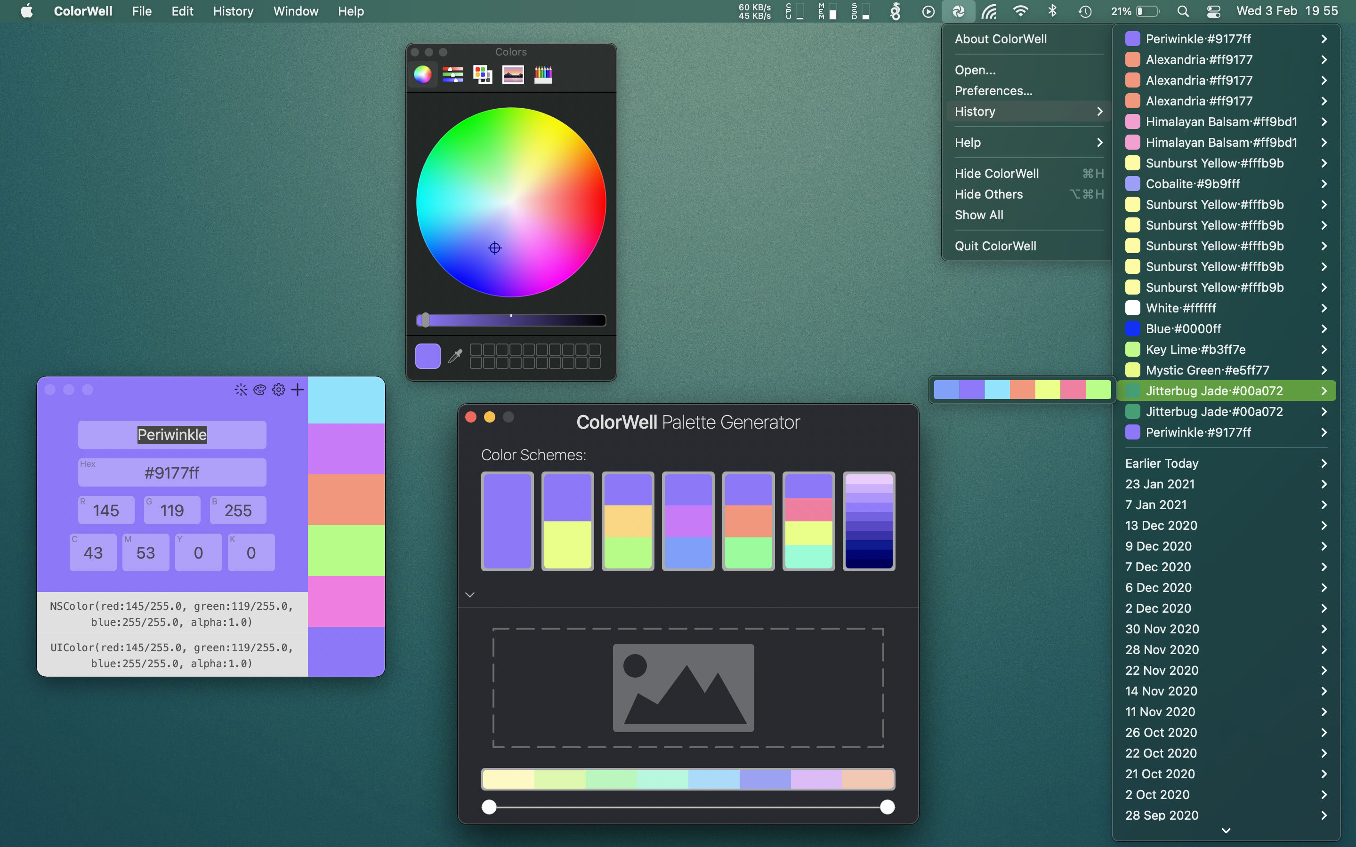This screenshot has width=1356, height=847.
Task: Click Quit ColorWell
Action: point(995,246)
